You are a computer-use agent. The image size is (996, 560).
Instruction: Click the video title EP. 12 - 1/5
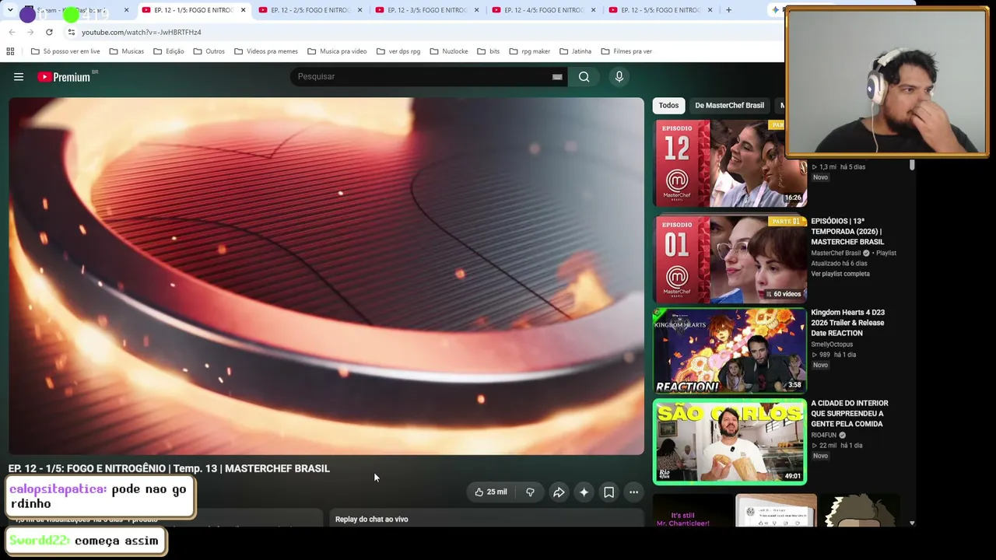click(169, 468)
